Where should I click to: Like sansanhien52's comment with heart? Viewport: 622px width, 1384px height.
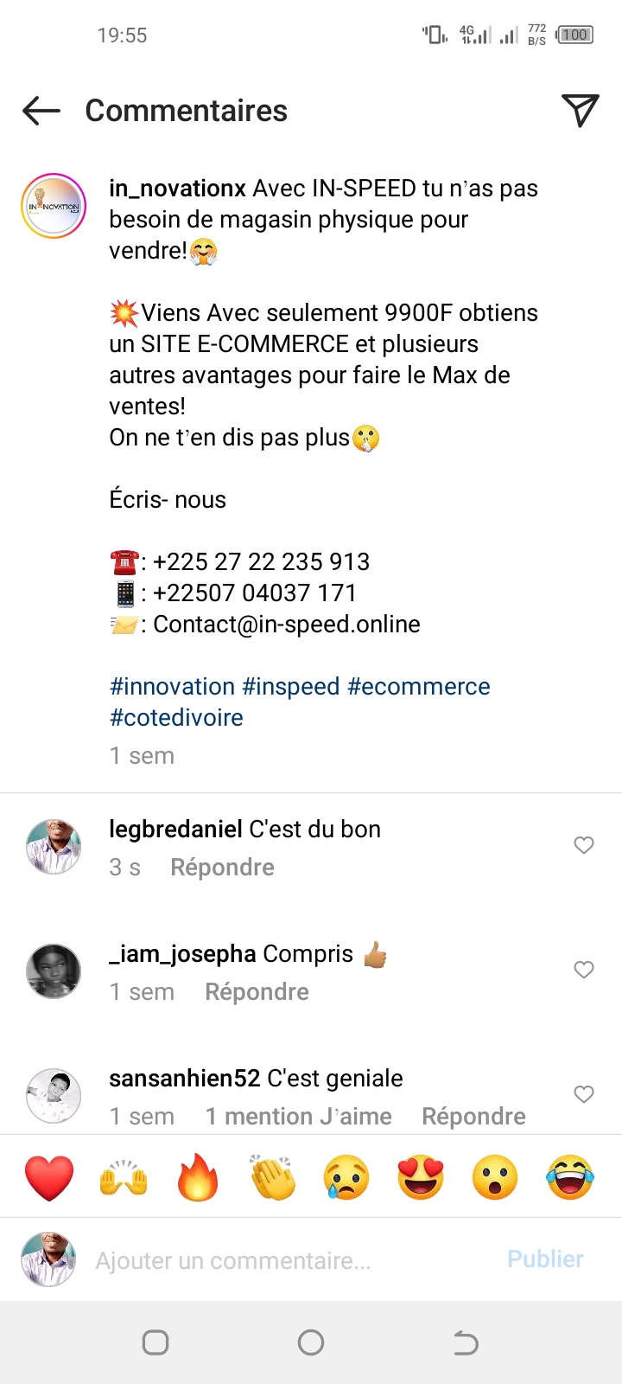click(584, 1094)
